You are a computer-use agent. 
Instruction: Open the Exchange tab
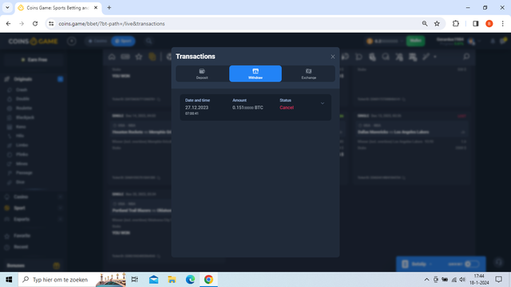pyautogui.click(x=308, y=73)
